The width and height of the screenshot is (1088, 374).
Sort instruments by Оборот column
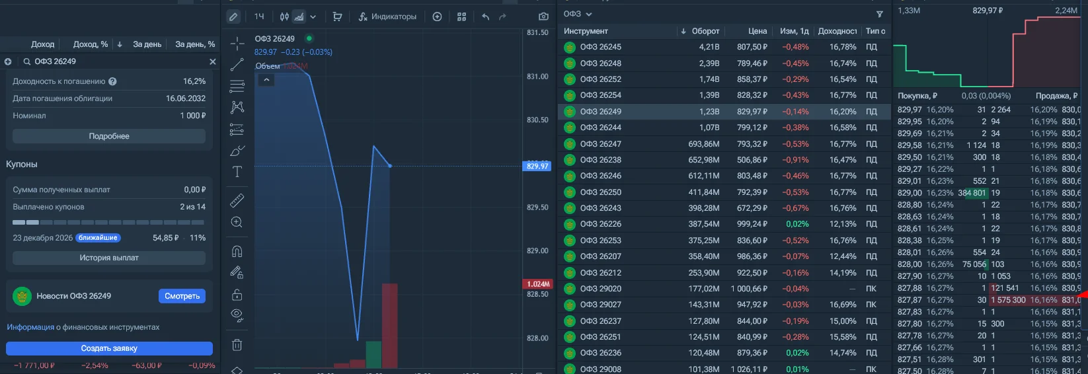pos(705,31)
